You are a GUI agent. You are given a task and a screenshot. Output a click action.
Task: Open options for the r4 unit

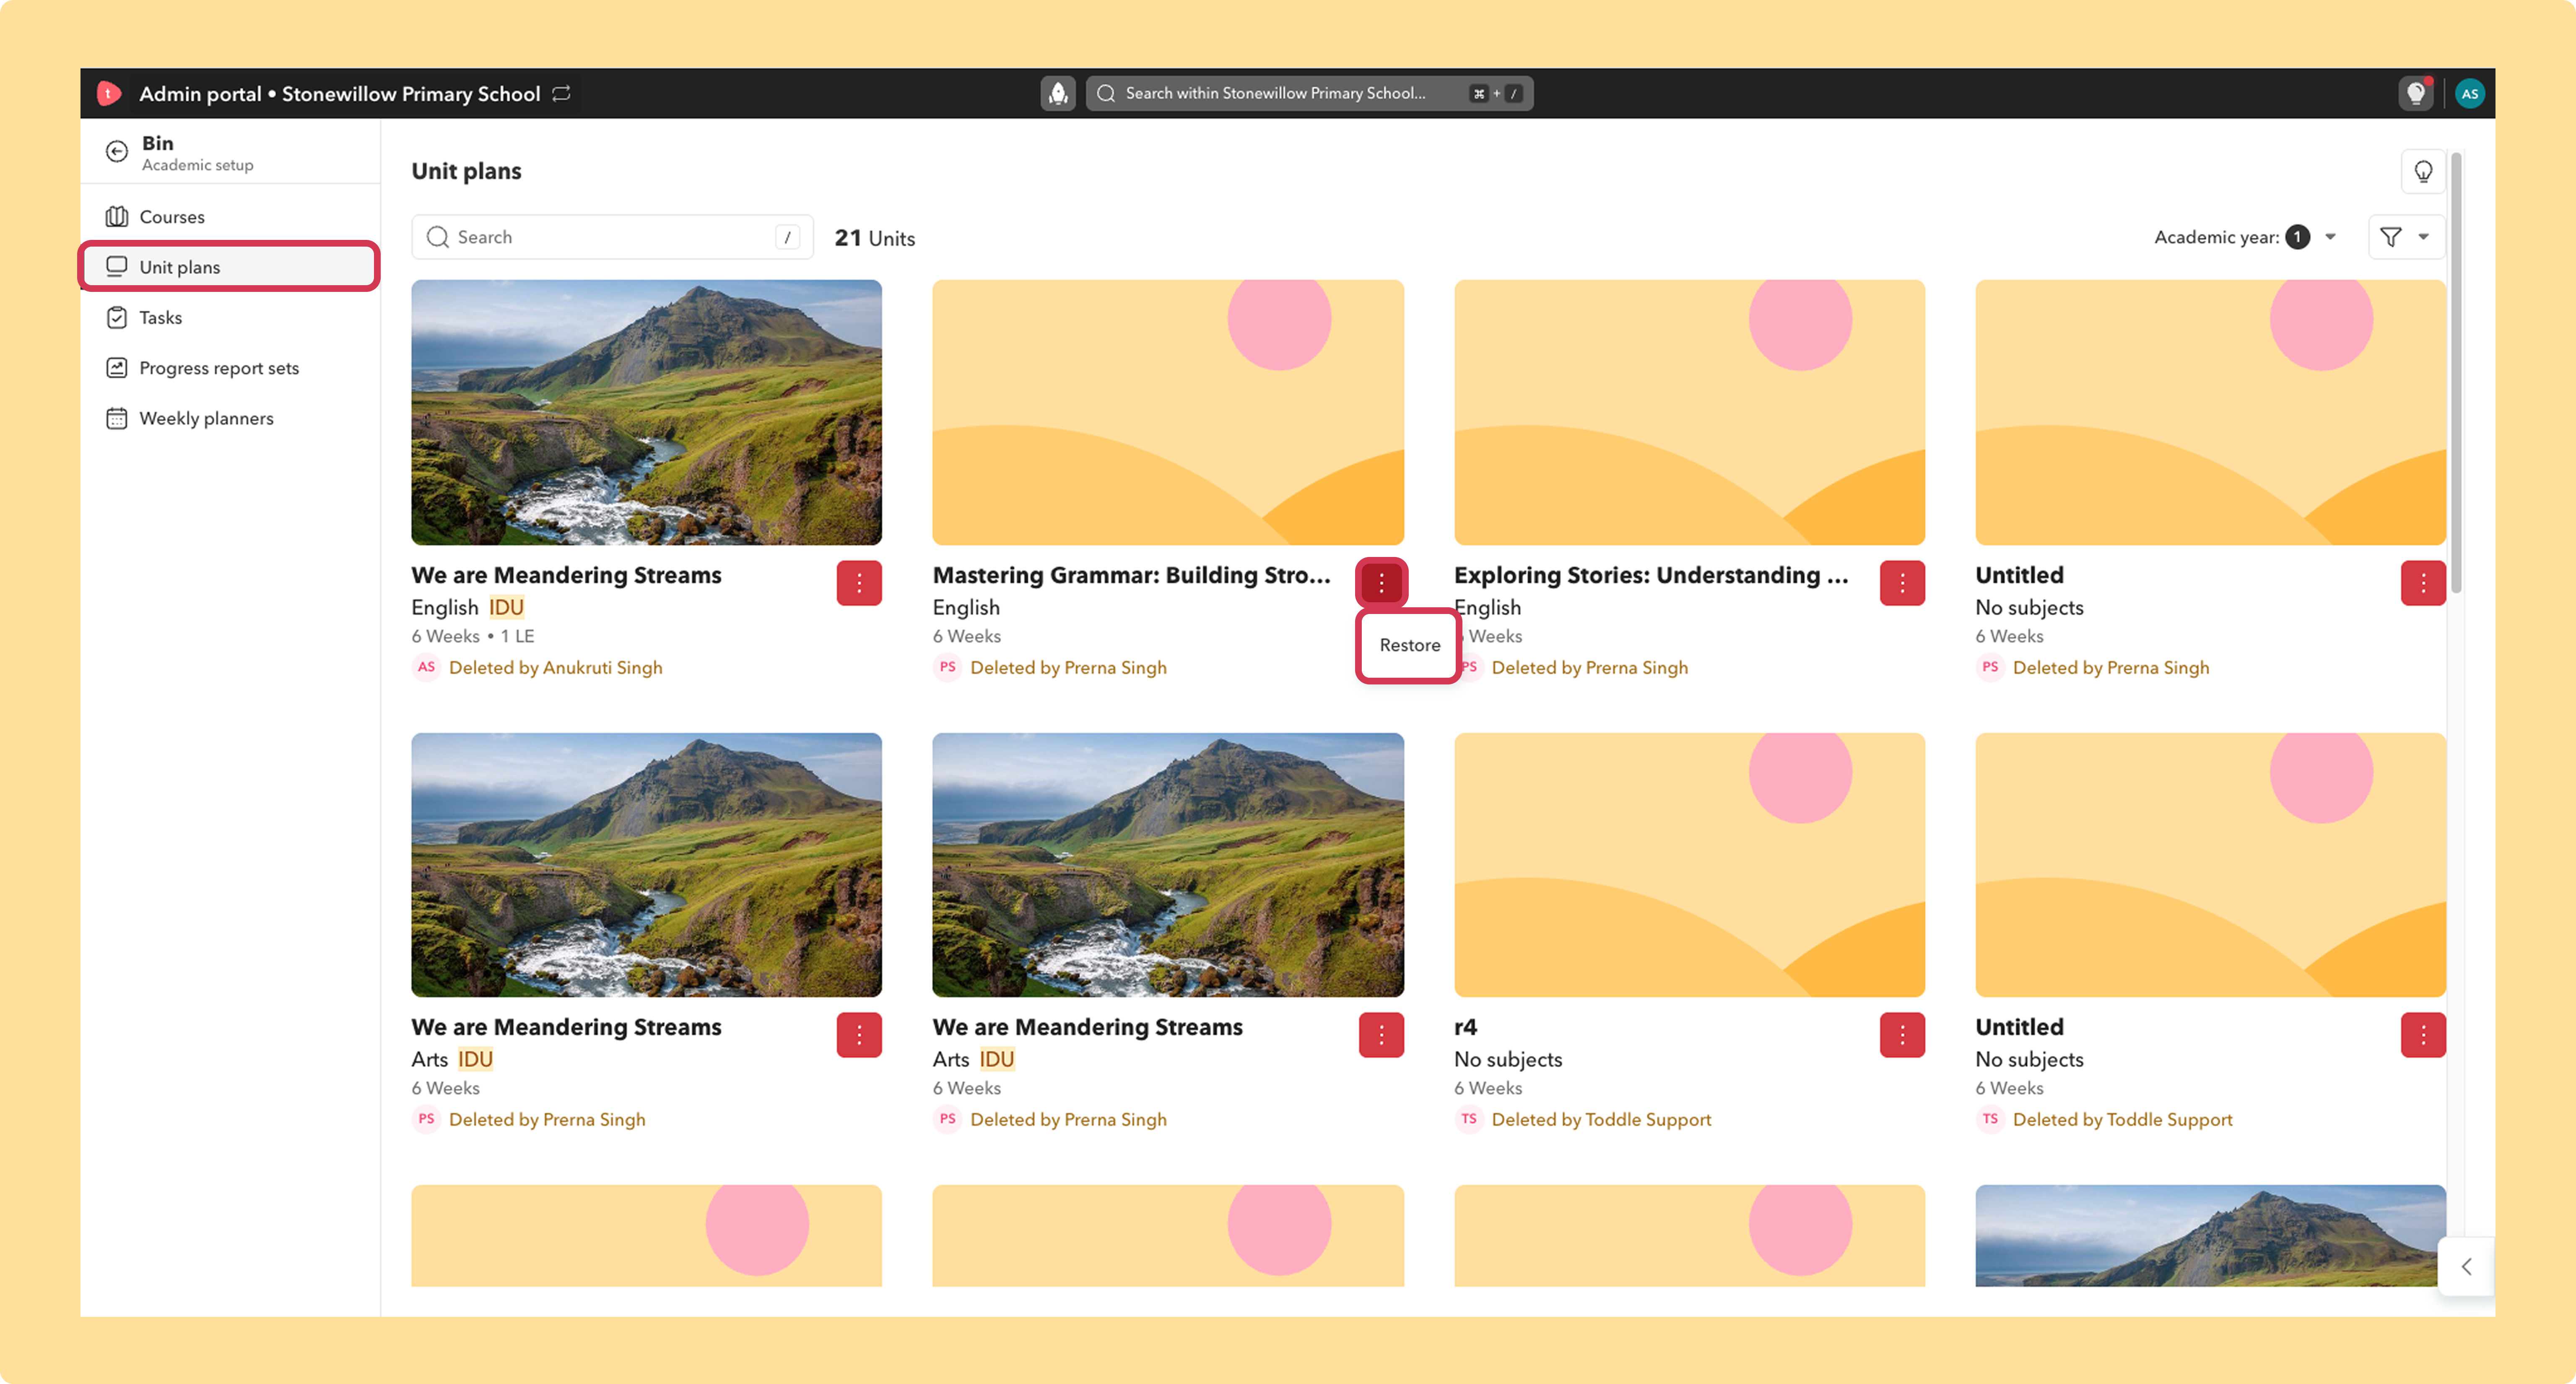tap(1902, 1035)
